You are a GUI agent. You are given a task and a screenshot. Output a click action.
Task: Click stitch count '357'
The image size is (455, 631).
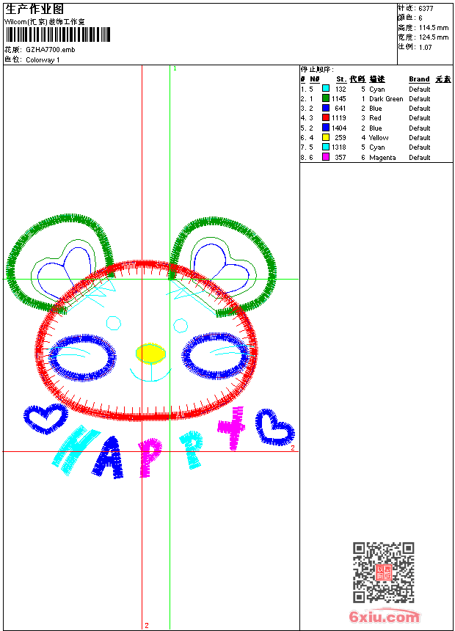tap(341, 157)
